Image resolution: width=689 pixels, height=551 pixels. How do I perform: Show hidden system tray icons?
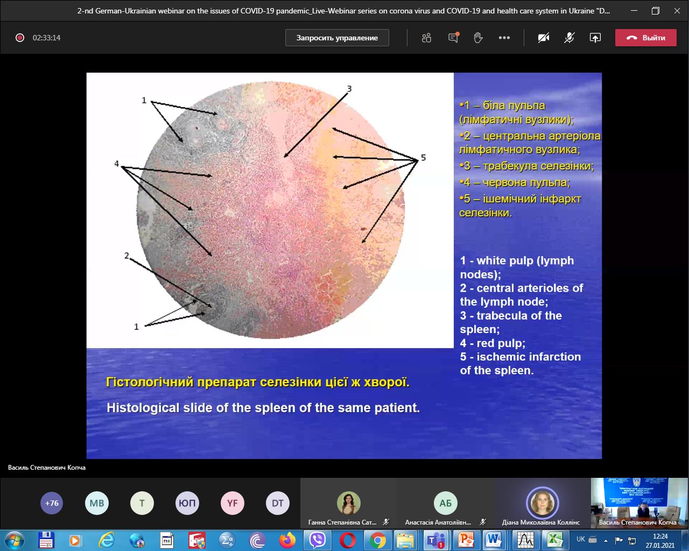pyautogui.click(x=606, y=540)
